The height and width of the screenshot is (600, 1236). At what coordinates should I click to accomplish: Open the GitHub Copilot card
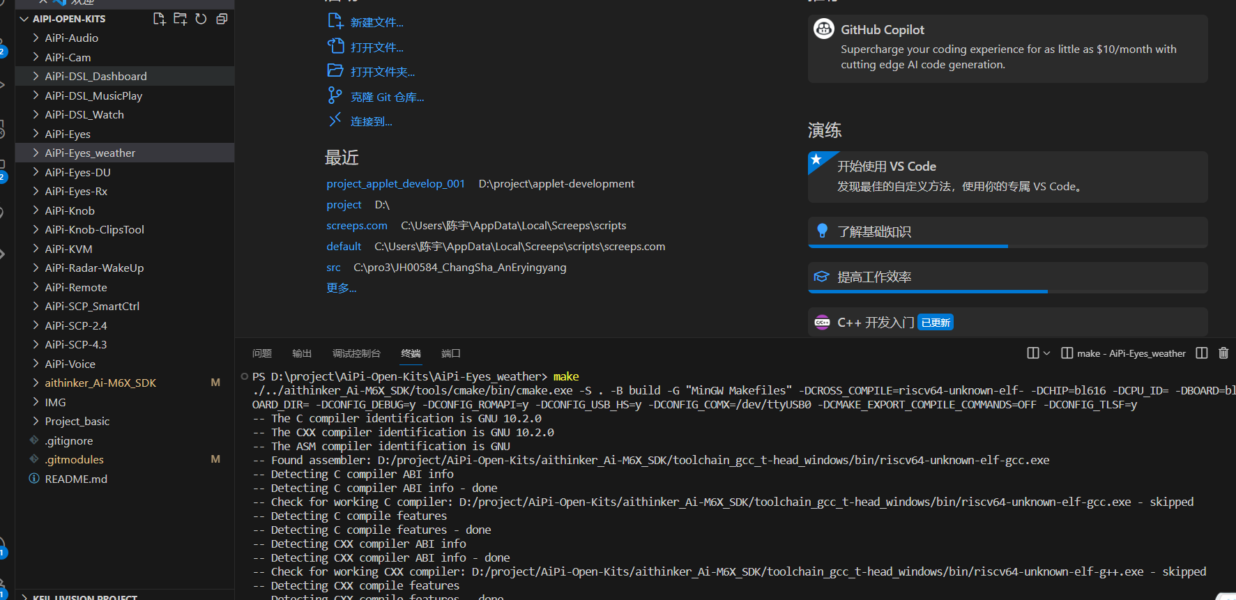pos(1007,49)
